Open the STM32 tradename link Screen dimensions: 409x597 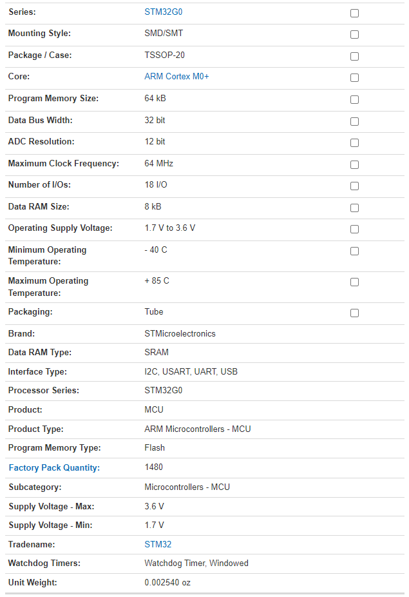(158, 545)
